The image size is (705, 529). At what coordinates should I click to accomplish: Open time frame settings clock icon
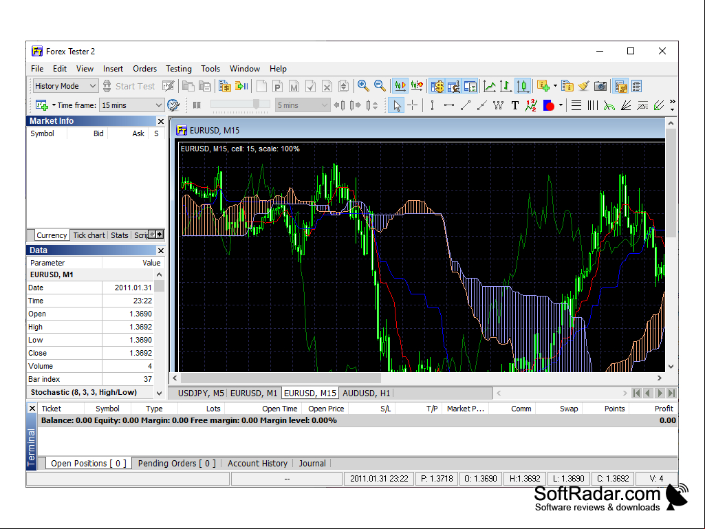pyautogui.click(x=173, y=105)
